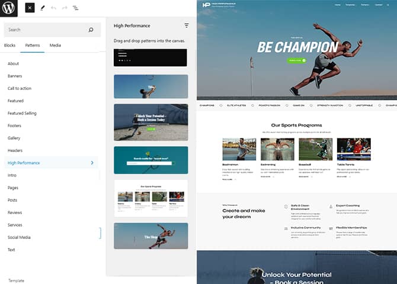Click the green button under Be Champion
This screenshot has width=397, height=284.
click(294, 60)
